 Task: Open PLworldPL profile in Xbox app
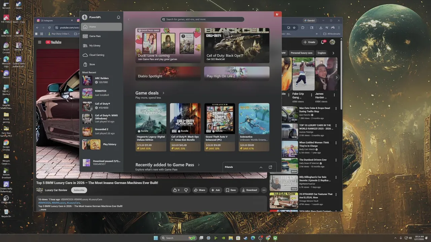tap(91, 17)
